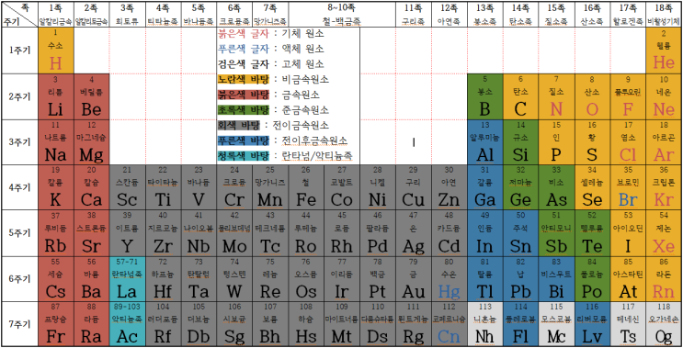Click the caesium cell Cs
Image resolution: width=683 pixels, height=348 pixels.
pyautogui.click(x=56, y=279)
